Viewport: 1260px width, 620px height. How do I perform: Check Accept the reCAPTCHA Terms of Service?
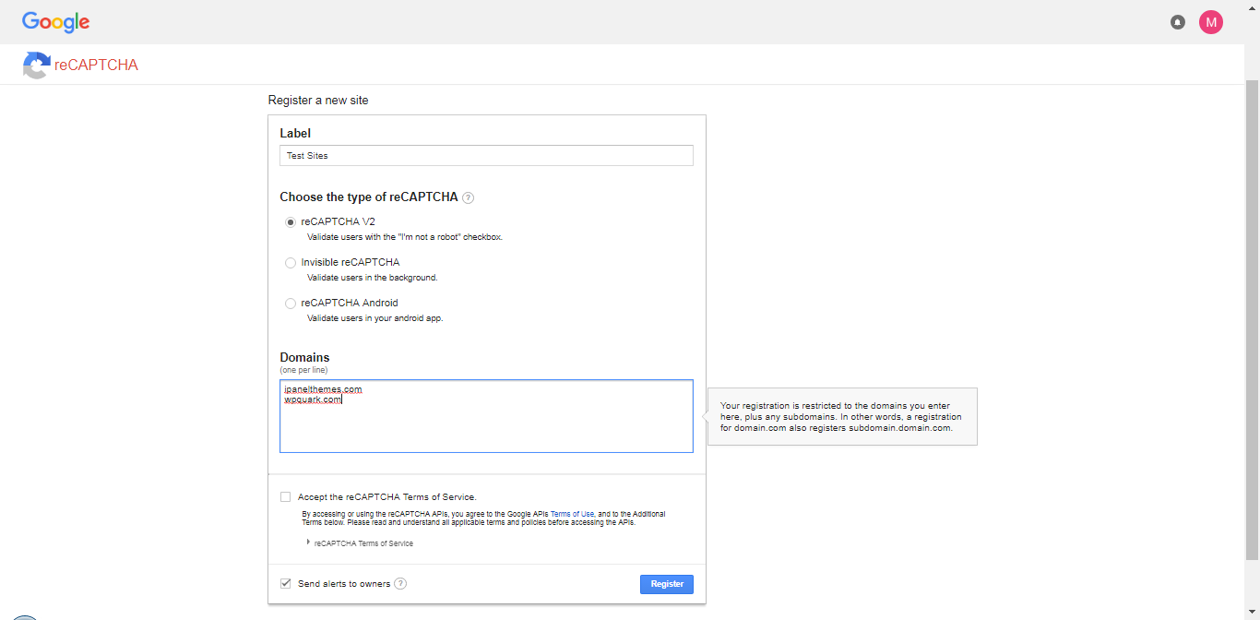[286, 496]
